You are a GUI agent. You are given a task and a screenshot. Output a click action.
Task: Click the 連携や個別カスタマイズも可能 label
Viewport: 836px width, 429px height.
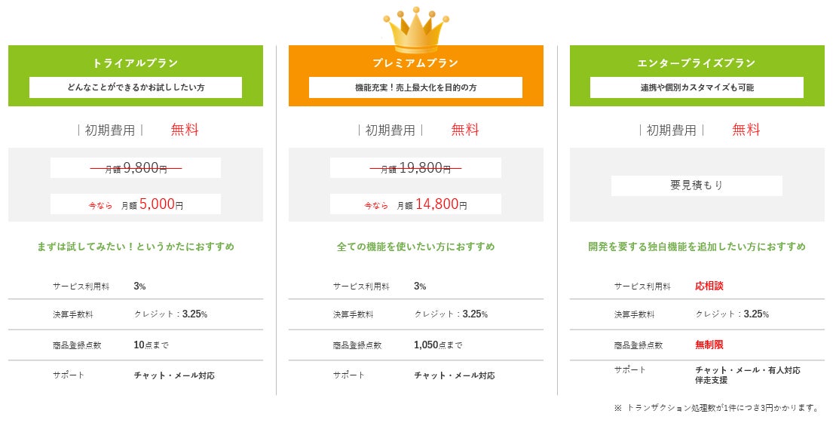(697, 87)
